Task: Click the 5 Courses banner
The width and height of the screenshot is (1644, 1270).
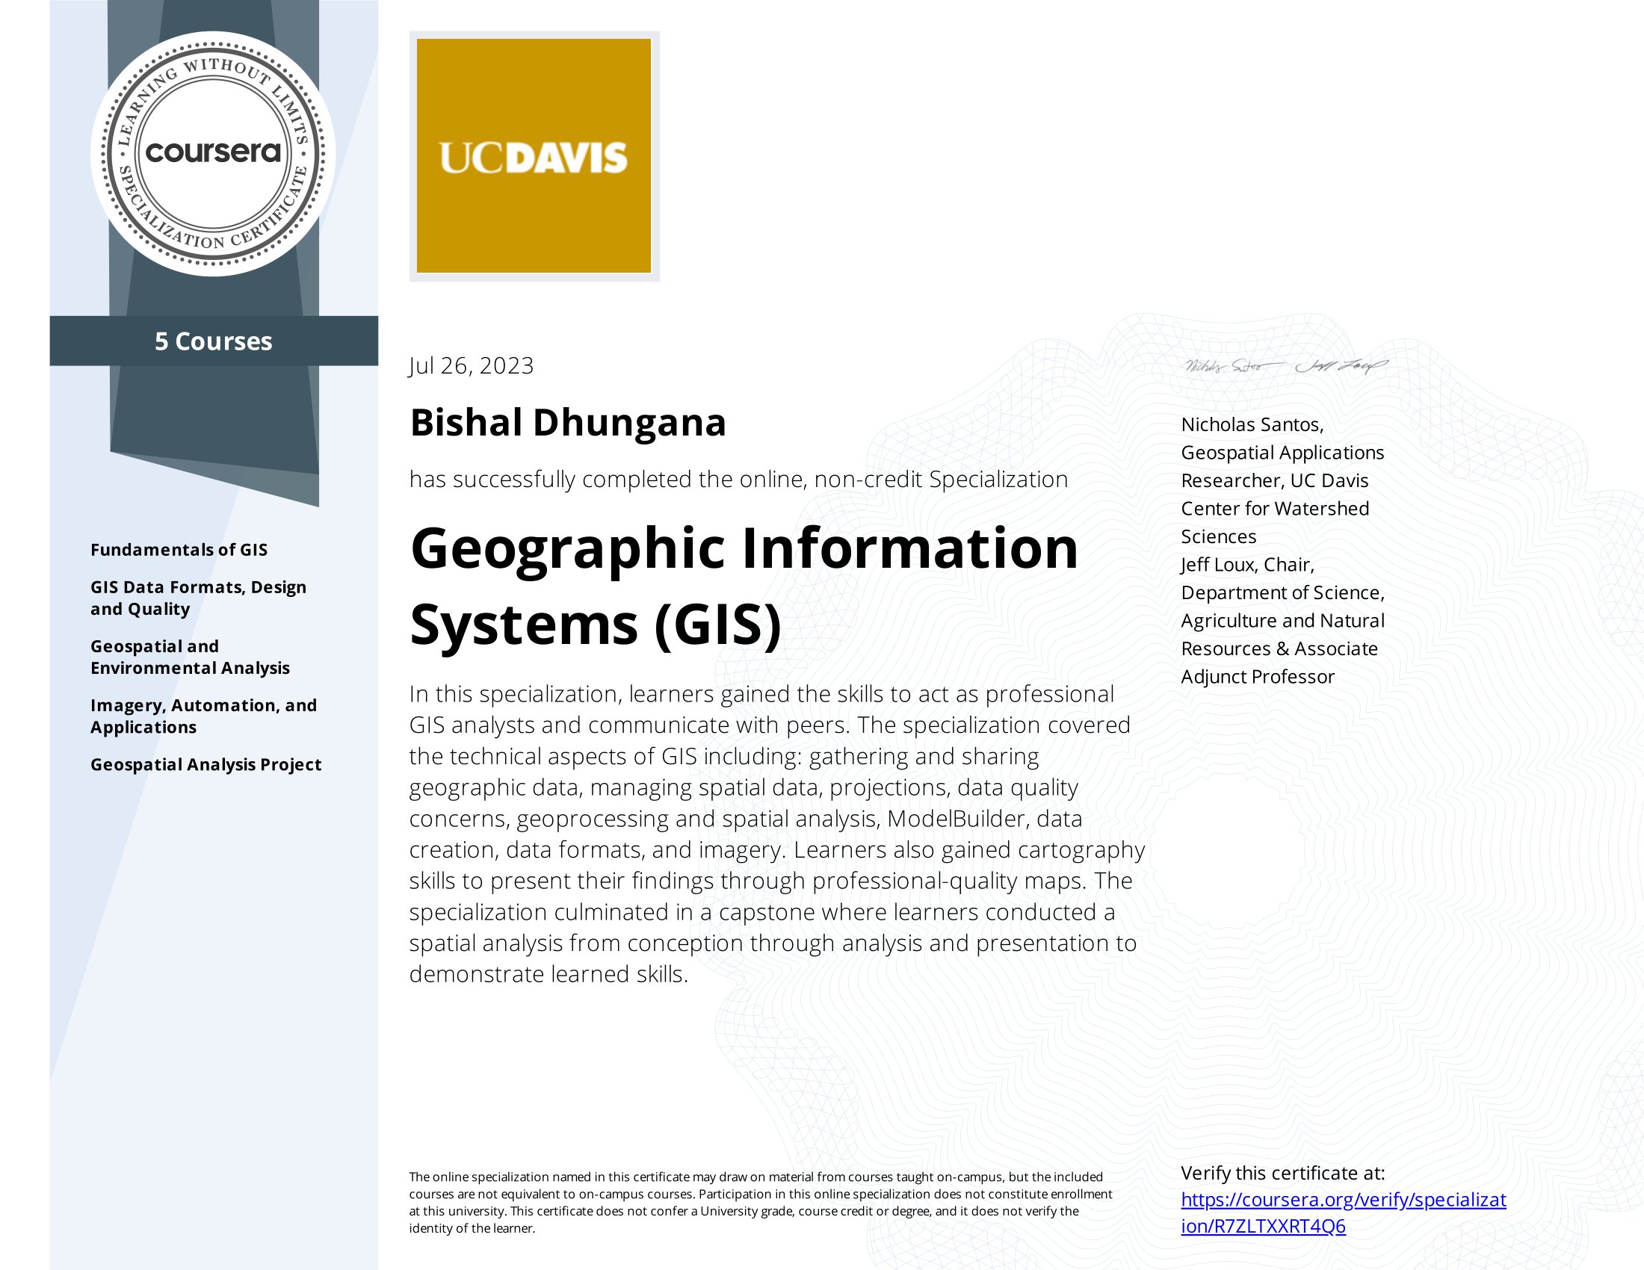Action: pyautogui.click(x=213, y=341)
